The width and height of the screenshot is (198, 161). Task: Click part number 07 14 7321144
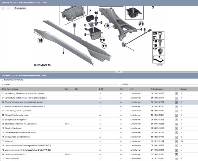[x=157, y=141]
